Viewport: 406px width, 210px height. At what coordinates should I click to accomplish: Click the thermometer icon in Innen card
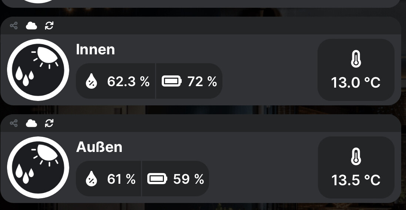(356, 59)
